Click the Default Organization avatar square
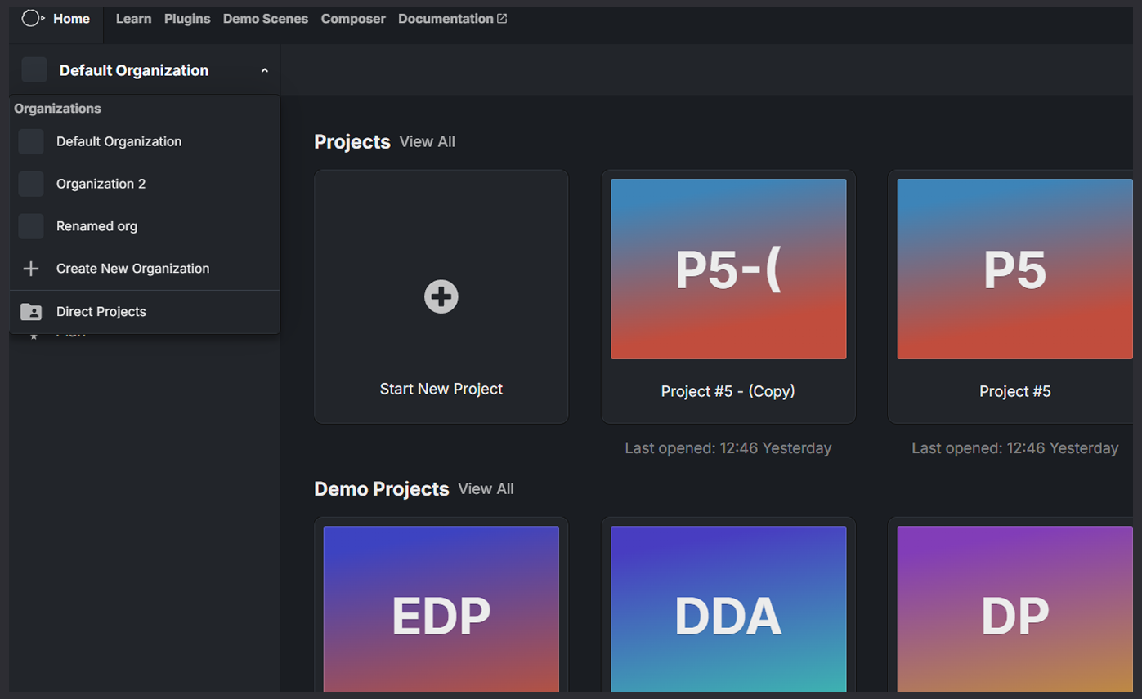This screenshot has height=699, width=1142. (33, 69)
